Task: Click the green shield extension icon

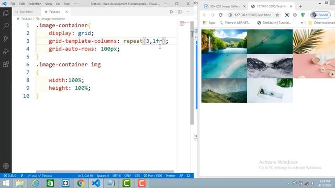Action: (303, 15)
